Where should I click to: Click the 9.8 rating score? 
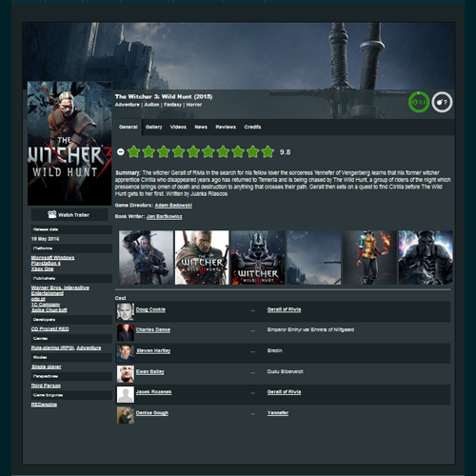(x=285, y=152)
